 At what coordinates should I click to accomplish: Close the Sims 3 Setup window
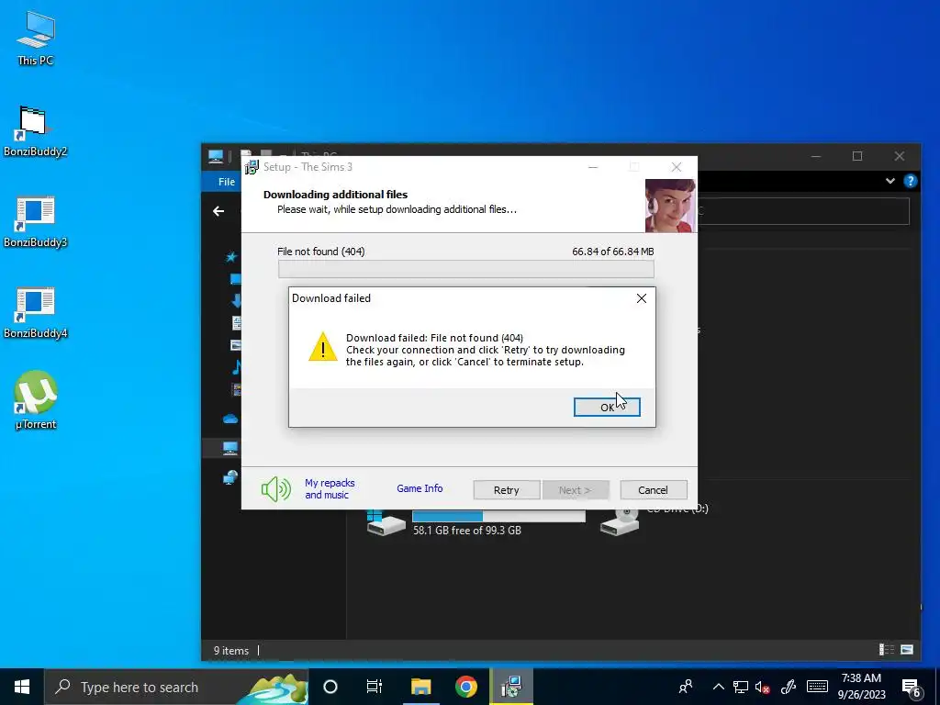677,167
